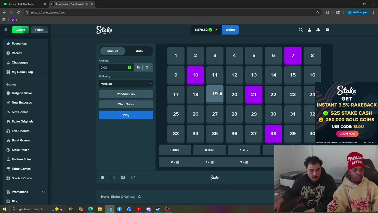Toggle theatre mode rectangle icon

tap(113, 177)
